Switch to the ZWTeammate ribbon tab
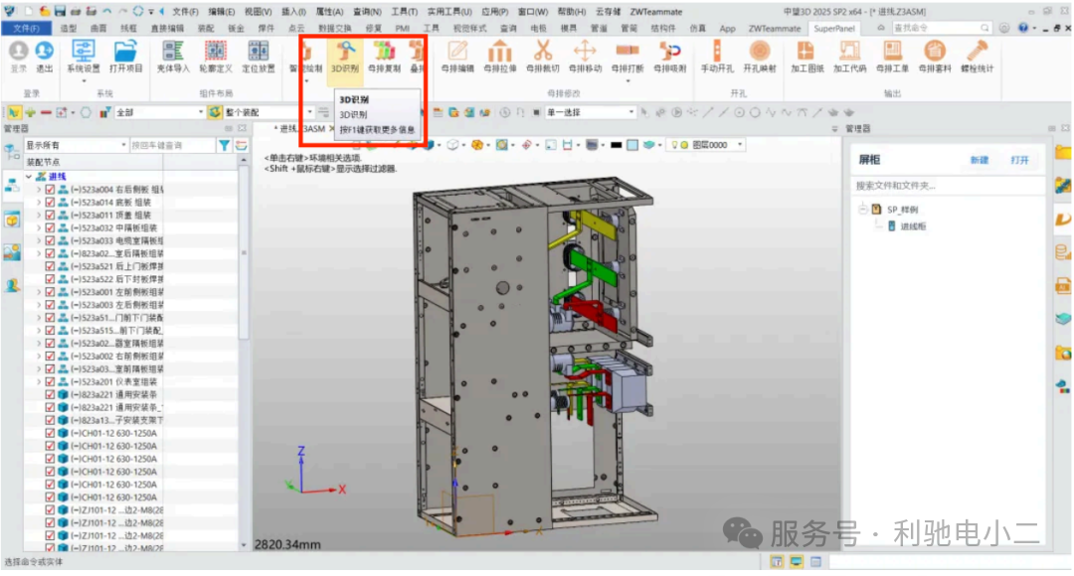The image size is (1074, 576). 775,28
